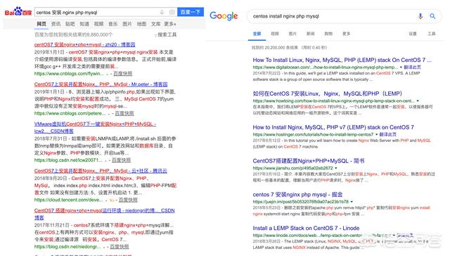
Task: Open CentOS7 搭建nginx+php+mysql运行环境 niedongri result
Action: pos(105,214)
